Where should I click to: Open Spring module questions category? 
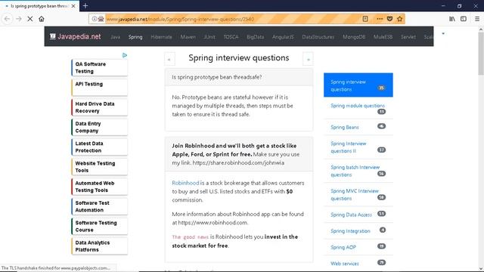358,108
